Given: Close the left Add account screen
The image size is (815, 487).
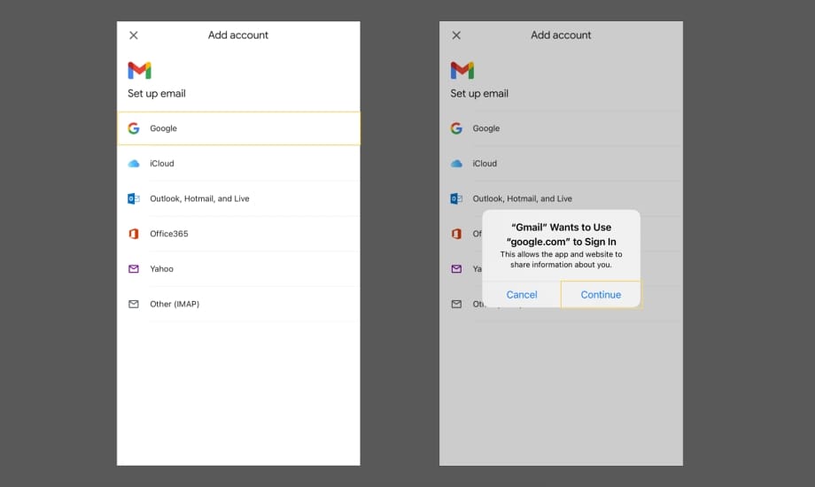Looking at the screenshot, I should tap(134, 35).
